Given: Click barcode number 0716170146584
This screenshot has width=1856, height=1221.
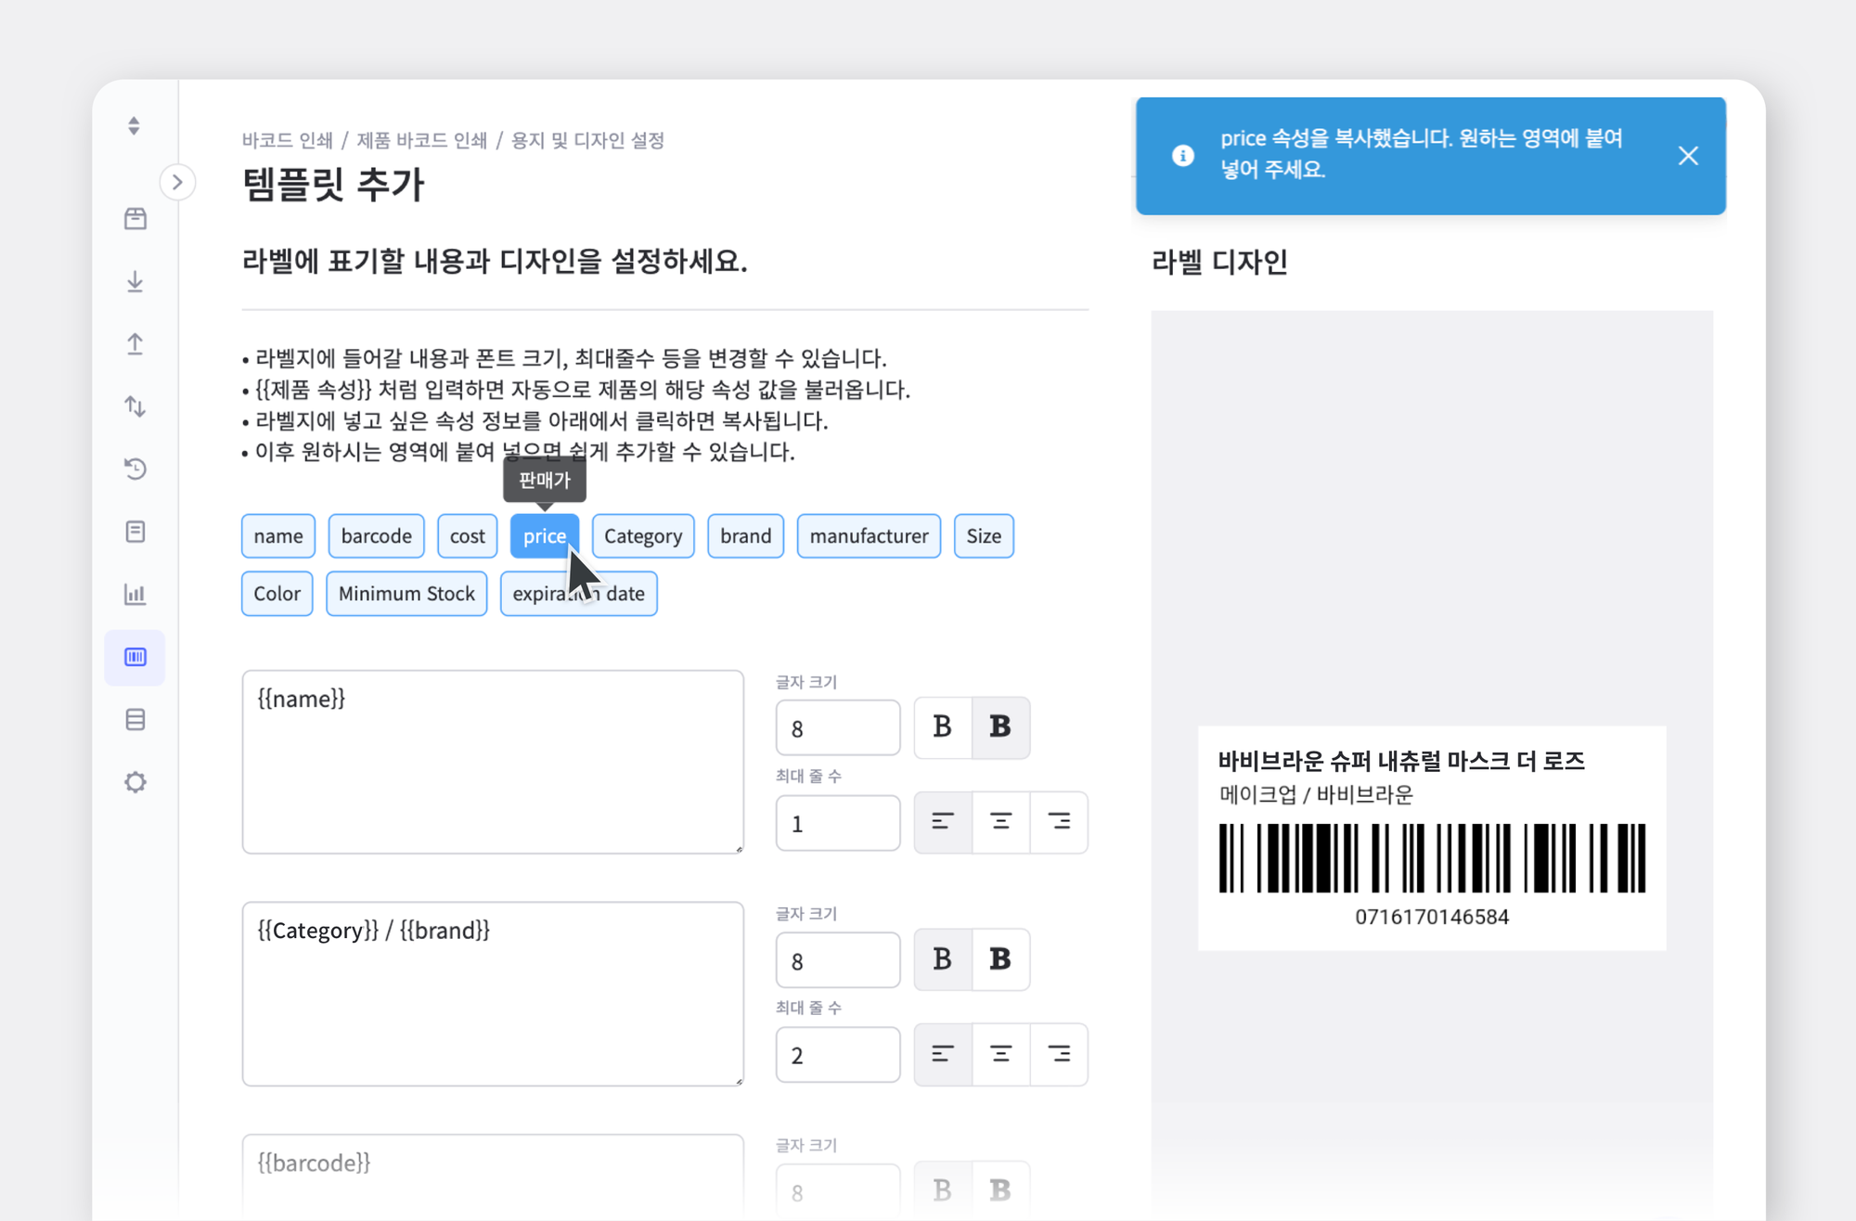Looking at the screenshot, I should click(1432, 917).
